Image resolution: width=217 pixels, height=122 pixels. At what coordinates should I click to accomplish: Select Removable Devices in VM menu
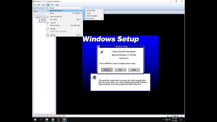pos(64,11)
